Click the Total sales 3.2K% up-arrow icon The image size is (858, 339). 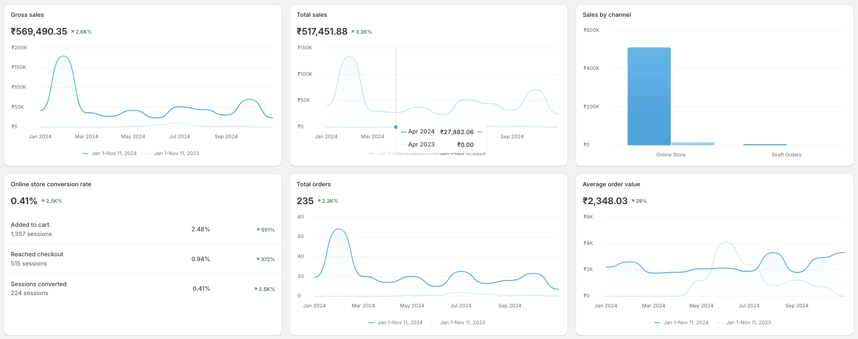tap(353, 32)
